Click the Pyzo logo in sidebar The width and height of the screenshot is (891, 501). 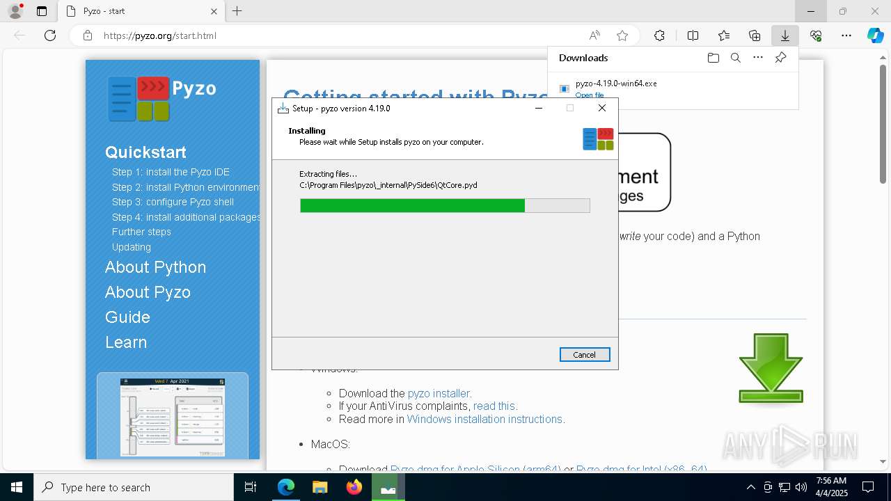[x=161, y=99]
